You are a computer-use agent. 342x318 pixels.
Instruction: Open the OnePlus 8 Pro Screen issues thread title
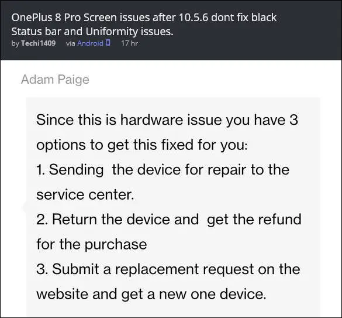[144, 24]
